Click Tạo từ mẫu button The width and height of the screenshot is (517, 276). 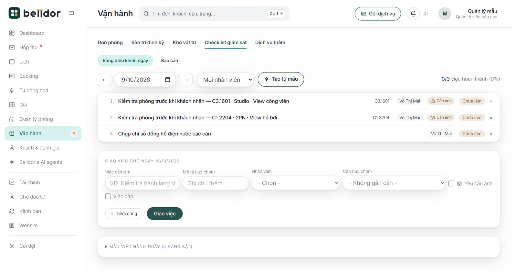pyautogui.click(x=281, y=79)
